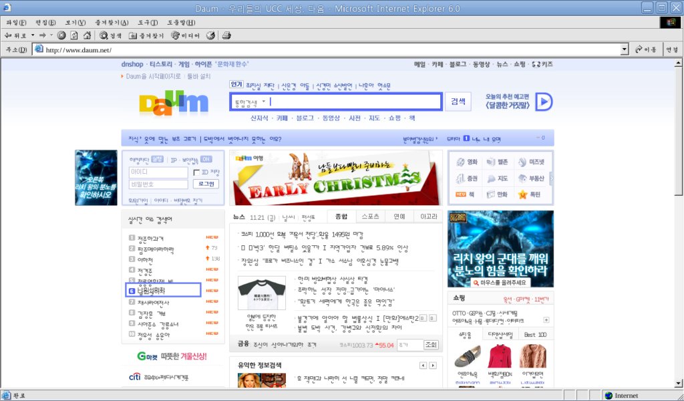Image resolution: width=684 pixels, height=401 pixels.
Task: Click the black-sleeved T-shirt news thumbnail
Action: click(x=262, y=293)
